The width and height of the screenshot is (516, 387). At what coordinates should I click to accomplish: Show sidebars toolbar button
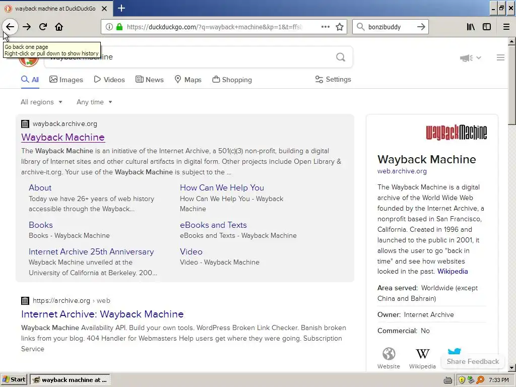point(487,27)
